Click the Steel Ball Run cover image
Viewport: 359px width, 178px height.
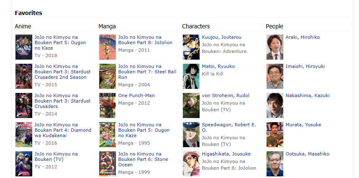(108, 76)
